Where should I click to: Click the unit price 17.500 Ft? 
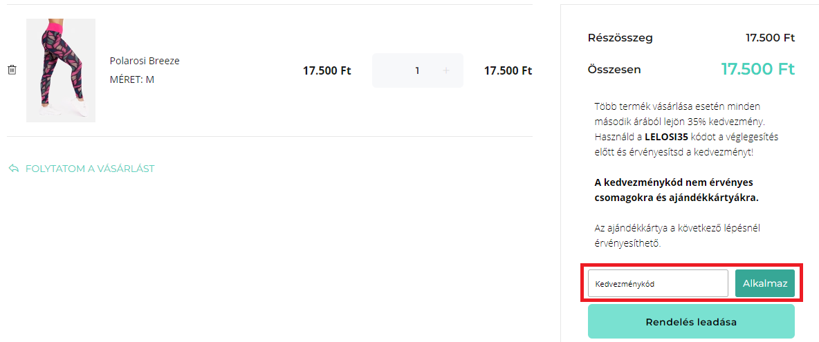pyautogui.click(x=327, y=70)
